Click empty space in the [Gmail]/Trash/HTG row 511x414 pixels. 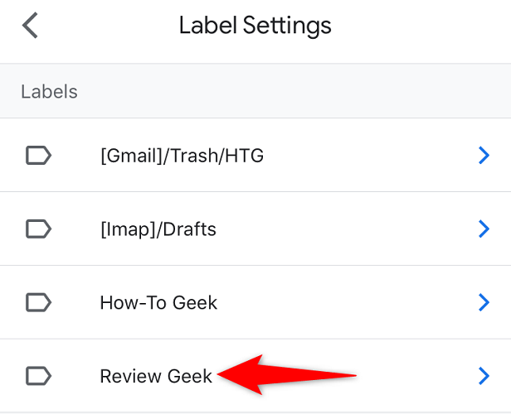click(x=373, y=155)
